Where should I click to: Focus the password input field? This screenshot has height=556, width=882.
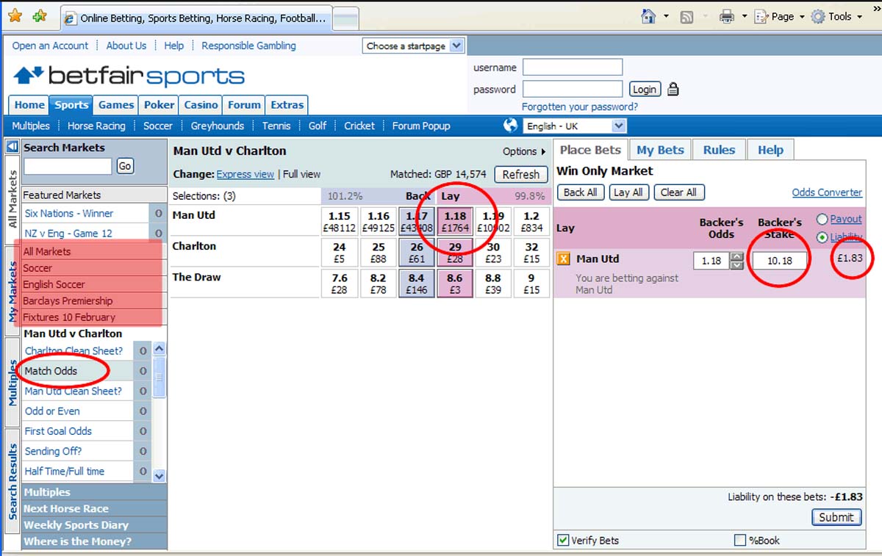click(x=573, y=90)
